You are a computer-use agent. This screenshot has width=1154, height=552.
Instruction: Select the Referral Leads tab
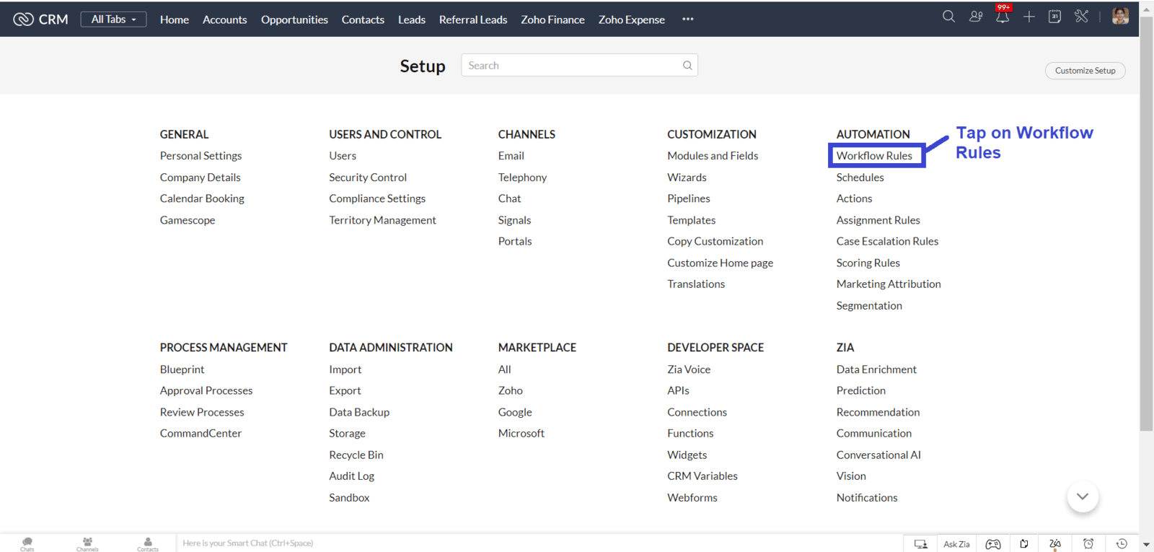(x=473, y=19)
